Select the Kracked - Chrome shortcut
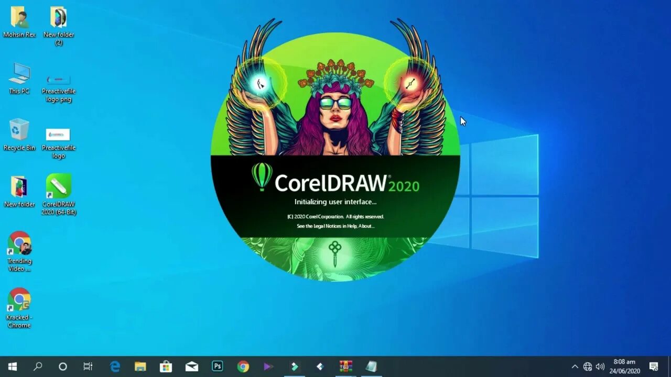This screenshot has height=377, width=671. coord(19,308)
